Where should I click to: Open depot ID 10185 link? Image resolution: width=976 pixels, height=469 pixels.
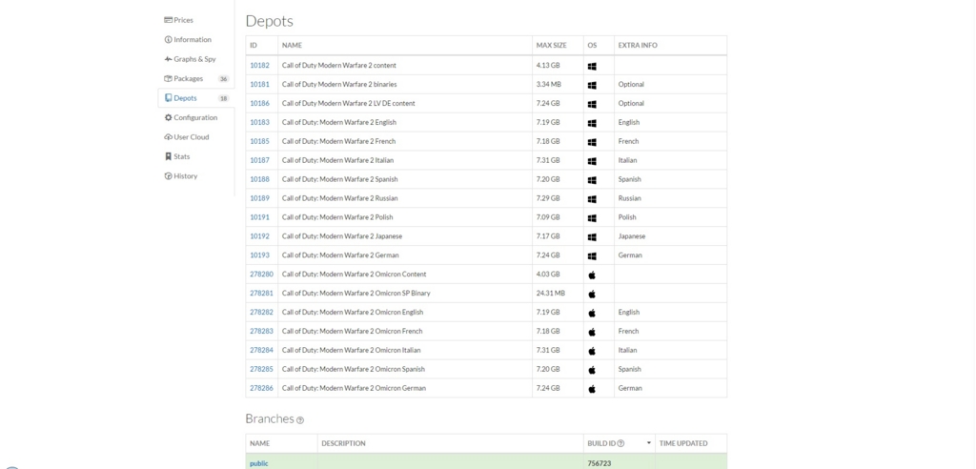pyautogui.click(x=259, y=141)
